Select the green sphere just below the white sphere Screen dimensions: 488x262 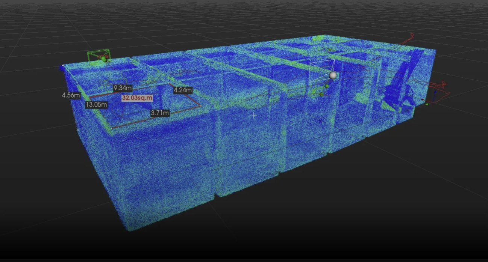[x=327, y=86]
